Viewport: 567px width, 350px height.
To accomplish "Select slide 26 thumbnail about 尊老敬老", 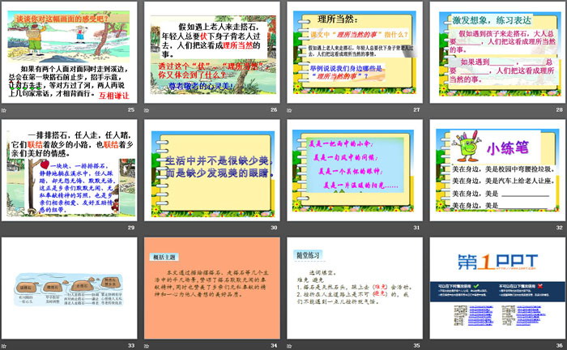I will tap(212, 53).
